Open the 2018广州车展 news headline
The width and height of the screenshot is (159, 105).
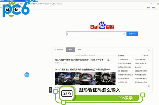(83, 70)
